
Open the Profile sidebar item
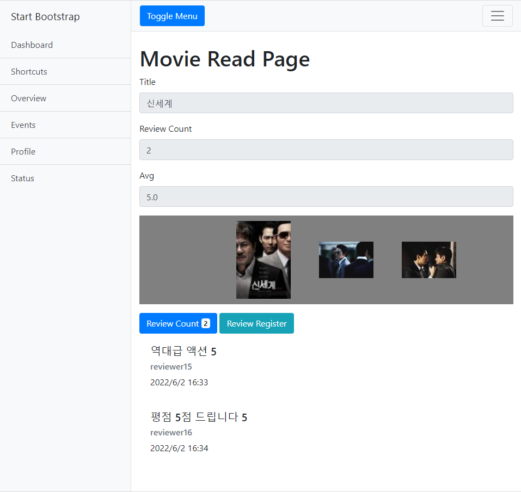[23, 151]
